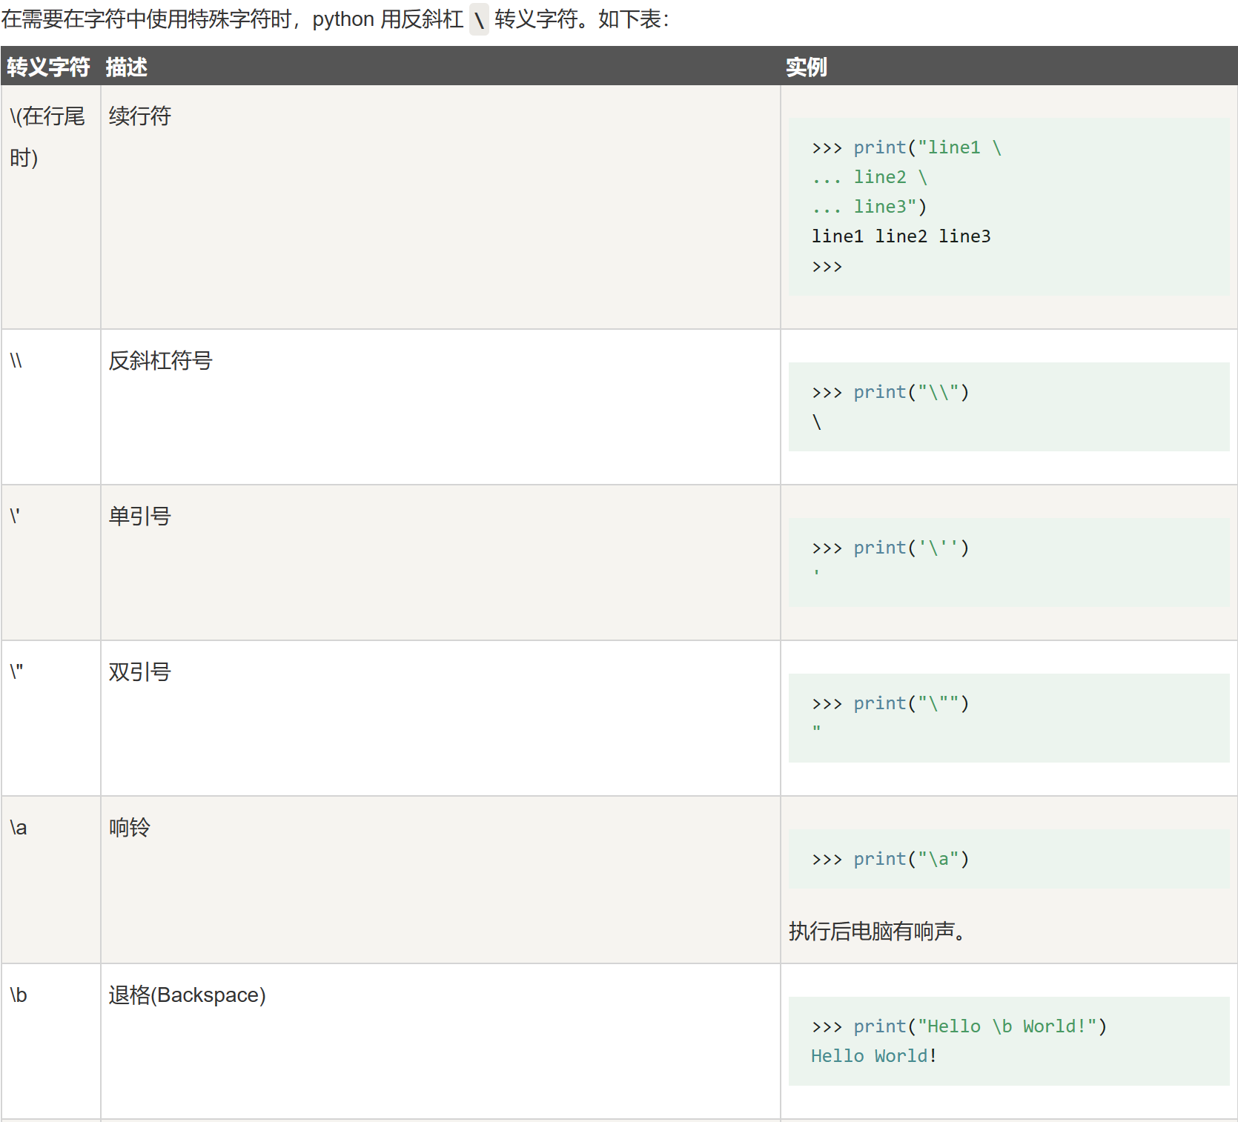The image size is (1238, 1122).
Task: Click the output 'line1 line2 line3'
Action: 901,236
